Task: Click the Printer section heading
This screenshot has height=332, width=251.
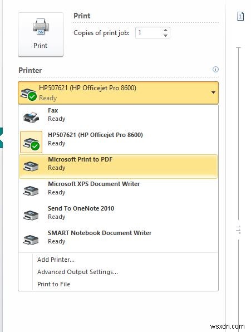Action: pos(30,70)
